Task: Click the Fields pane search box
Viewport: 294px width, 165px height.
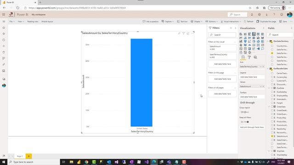Action: coord(280,35)
